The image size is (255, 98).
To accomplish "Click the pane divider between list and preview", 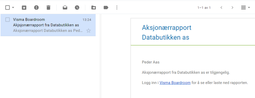I will coord(100,56).
